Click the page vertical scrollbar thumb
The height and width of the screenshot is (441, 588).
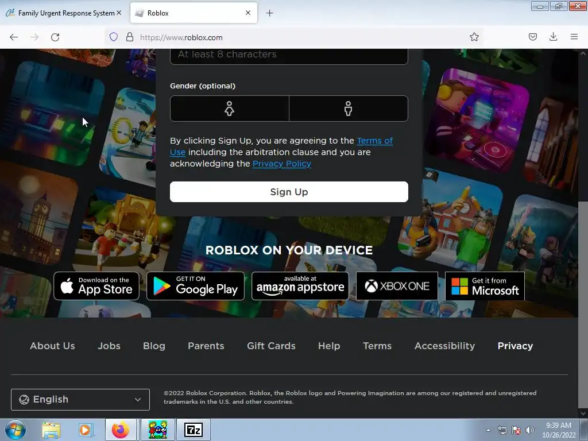pos(583,305)
